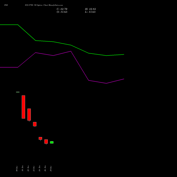The image size is (177, 177).
Task: Select the third red candle from the left
Action: tap(35, 124)
